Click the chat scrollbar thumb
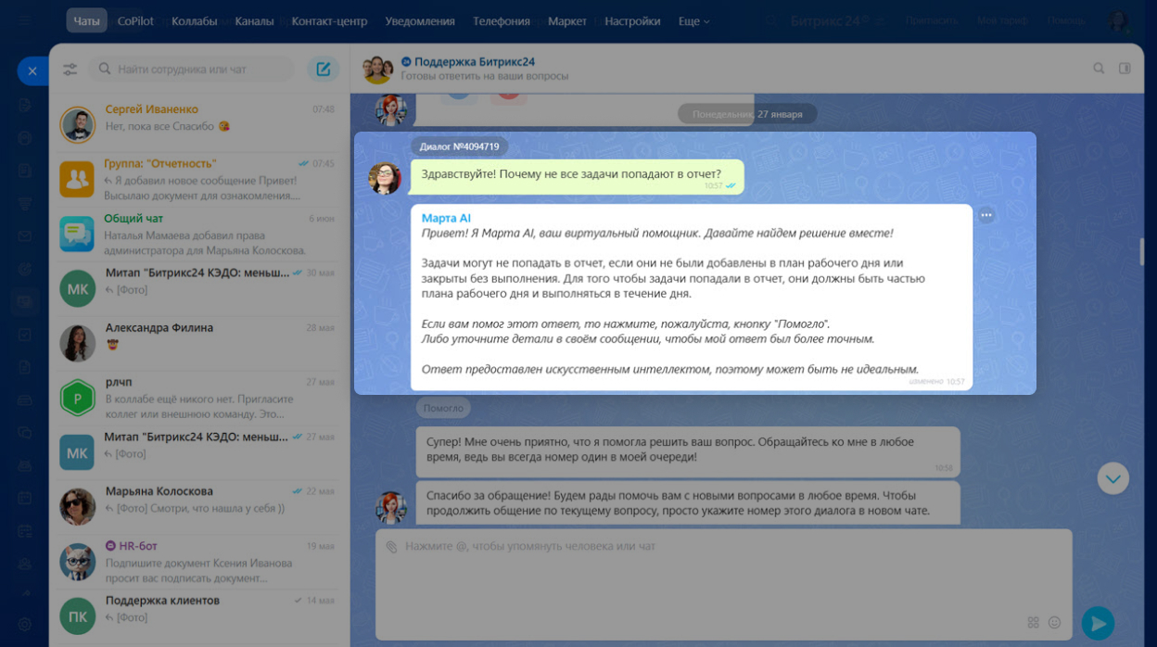 pos(1141,251)
